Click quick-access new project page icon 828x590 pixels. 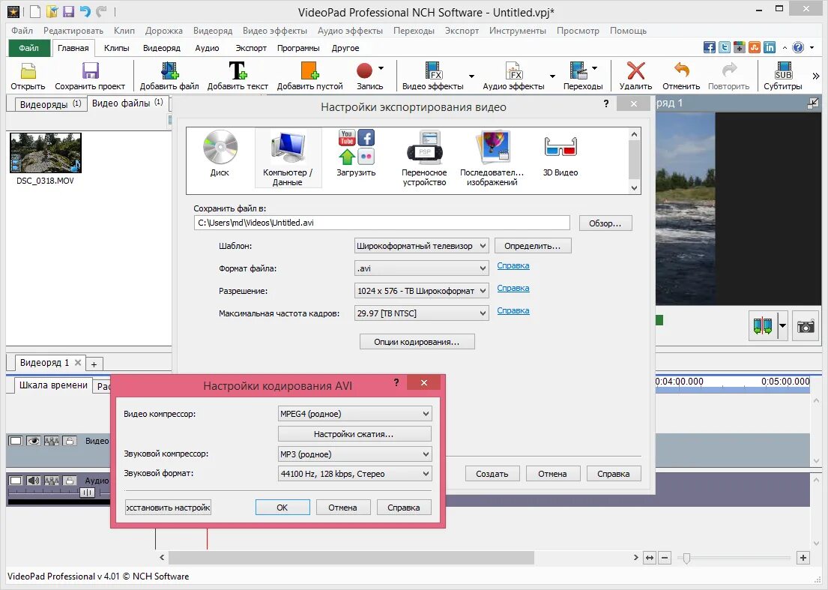click(x=35, y=12)
